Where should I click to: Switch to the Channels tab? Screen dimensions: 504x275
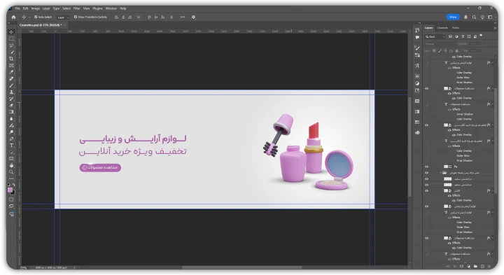click(442, 28)
